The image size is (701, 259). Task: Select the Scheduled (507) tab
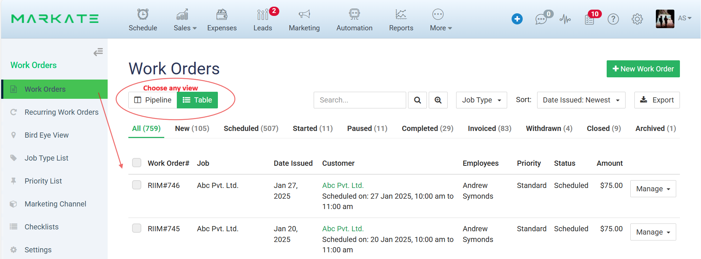(251, 128)
